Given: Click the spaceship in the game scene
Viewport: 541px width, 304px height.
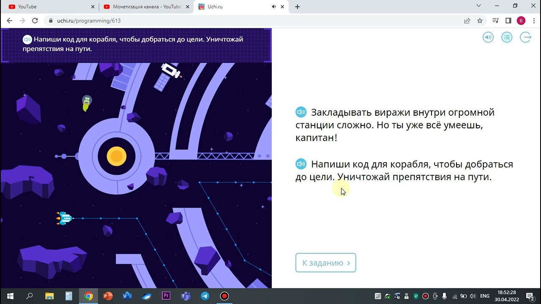Looking at the screenshot, I should coord(65,218).
